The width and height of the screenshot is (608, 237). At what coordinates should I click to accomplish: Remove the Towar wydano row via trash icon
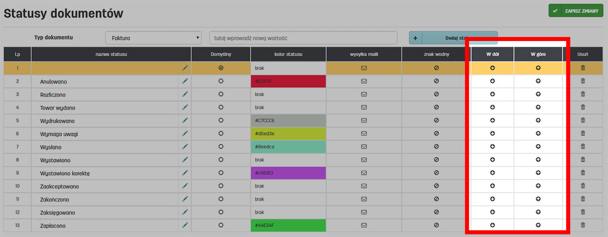[x=583, y=107]
